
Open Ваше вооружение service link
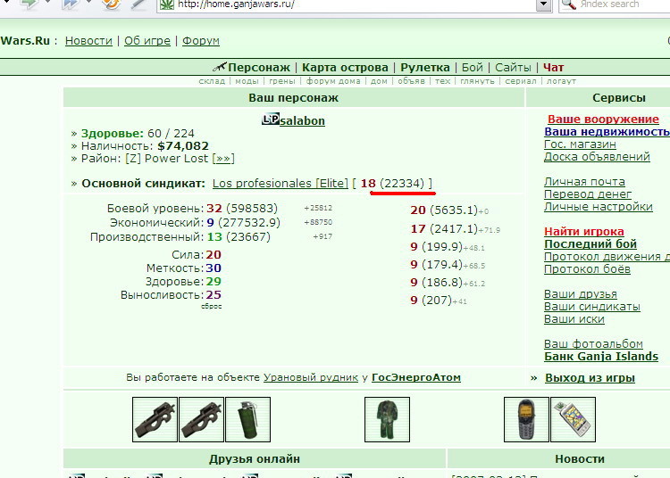603,119
